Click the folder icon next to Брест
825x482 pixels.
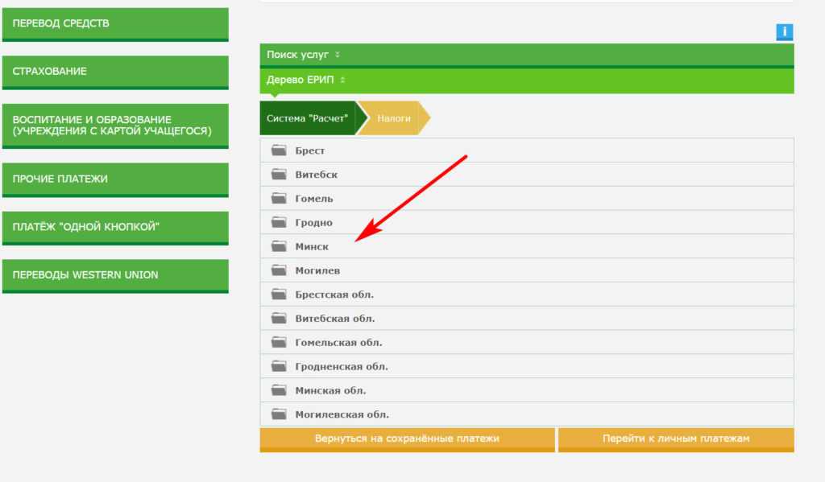click(280, 150)
